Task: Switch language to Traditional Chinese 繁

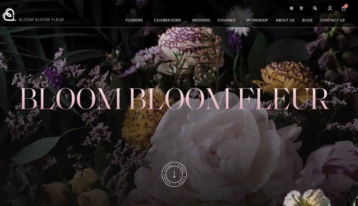Action: pos(301,8)
